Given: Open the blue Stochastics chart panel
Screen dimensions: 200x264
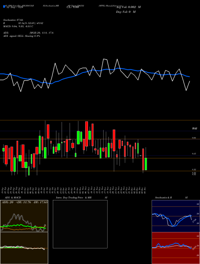Looking at the screenshot, I should [176, 216].
